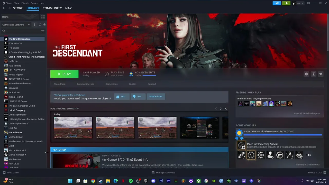The image size is (329, 185).
Task: Click View all friends who play
Action: pos(307,114)
